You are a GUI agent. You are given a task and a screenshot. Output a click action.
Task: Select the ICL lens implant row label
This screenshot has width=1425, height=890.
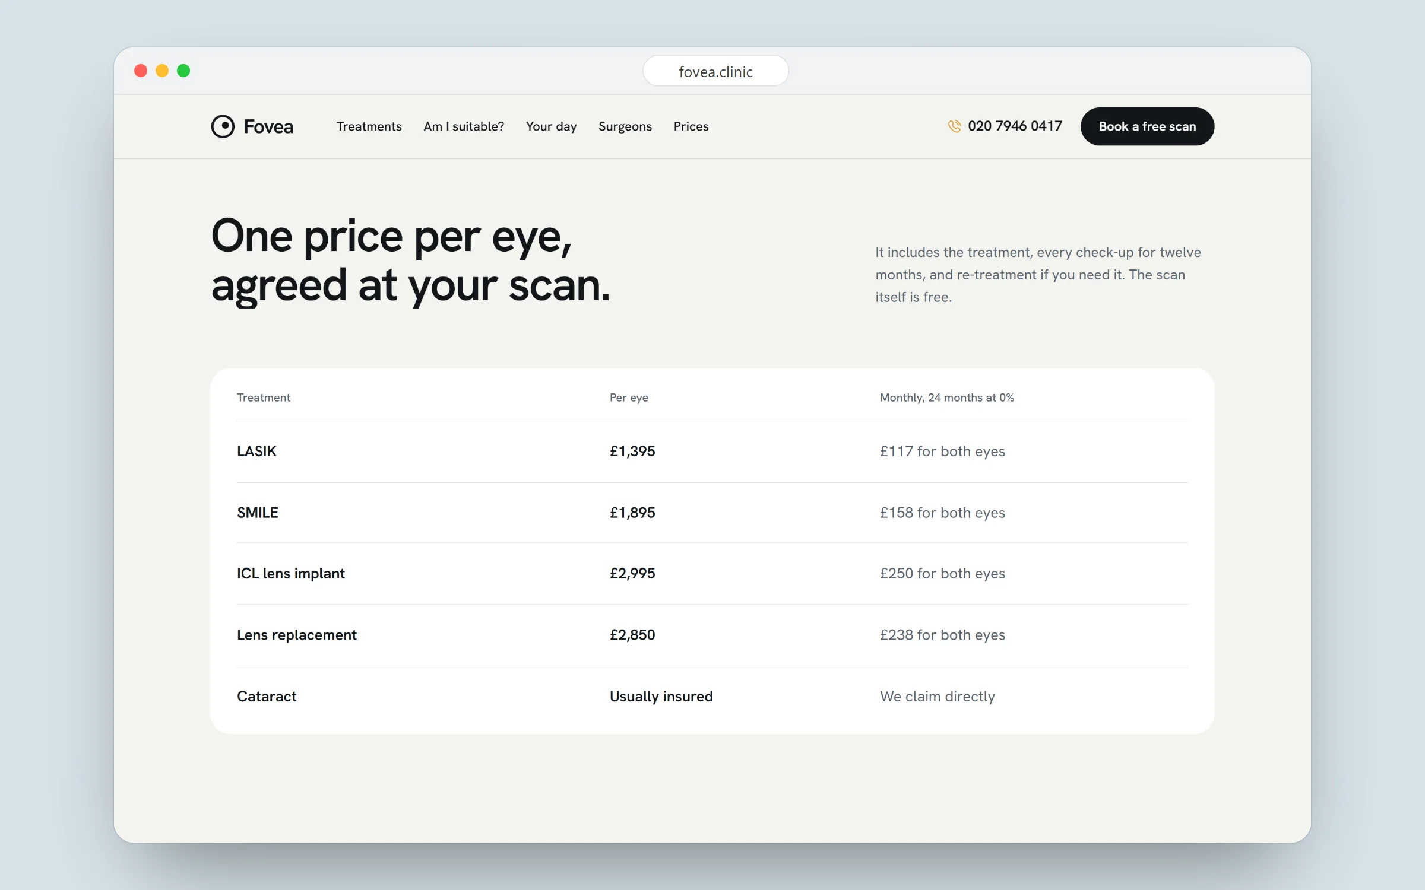(291, 574)
